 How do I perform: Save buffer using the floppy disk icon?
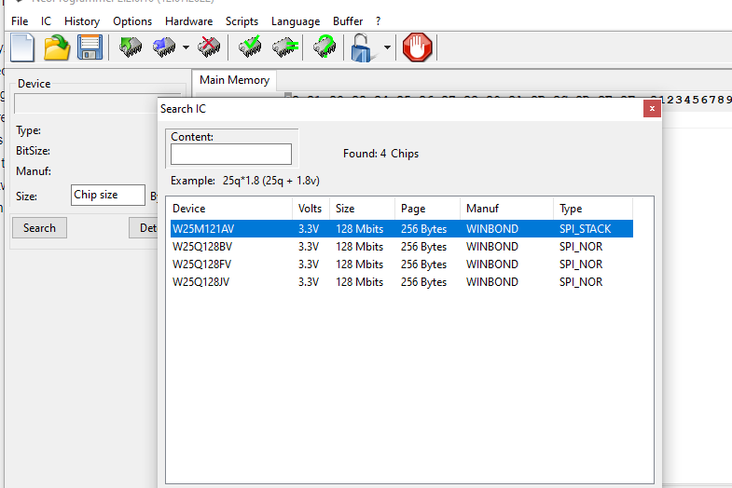pos(90,47)
